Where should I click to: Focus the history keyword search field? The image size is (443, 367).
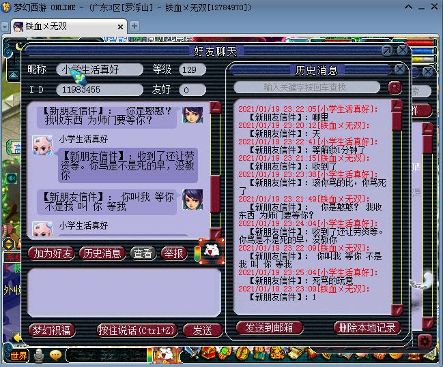coord(306,87)
